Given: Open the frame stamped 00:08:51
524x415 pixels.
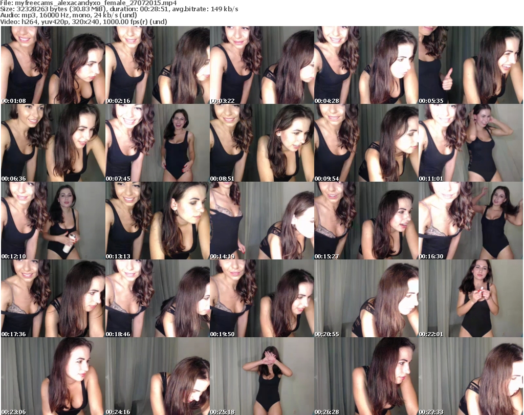Looking at the screenshot, I should tap(261, 143).
